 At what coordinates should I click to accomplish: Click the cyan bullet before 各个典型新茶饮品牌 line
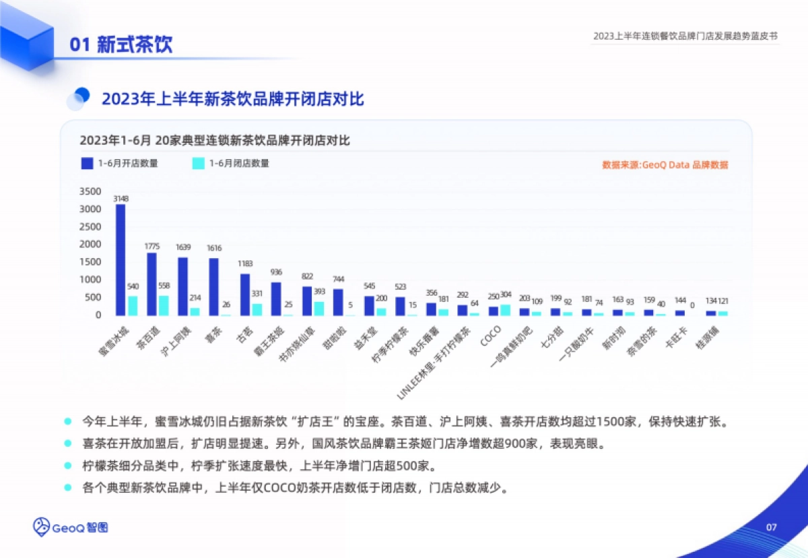(x=67, y=487)
